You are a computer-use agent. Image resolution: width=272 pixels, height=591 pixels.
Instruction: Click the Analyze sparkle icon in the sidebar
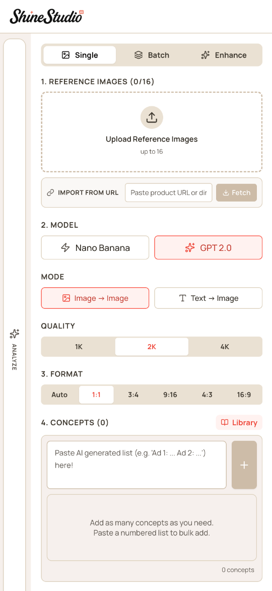[14, 334]
